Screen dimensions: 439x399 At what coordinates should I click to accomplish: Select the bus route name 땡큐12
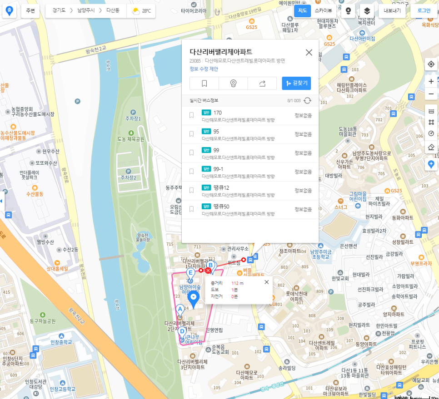221,187
